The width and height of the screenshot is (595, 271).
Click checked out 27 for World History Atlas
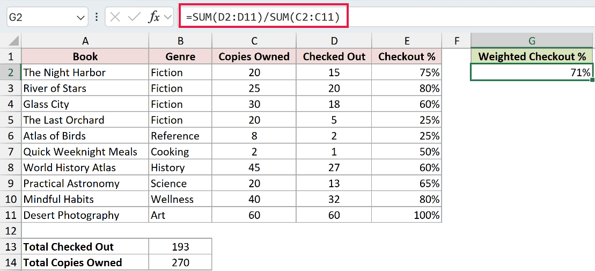(334, 168)
